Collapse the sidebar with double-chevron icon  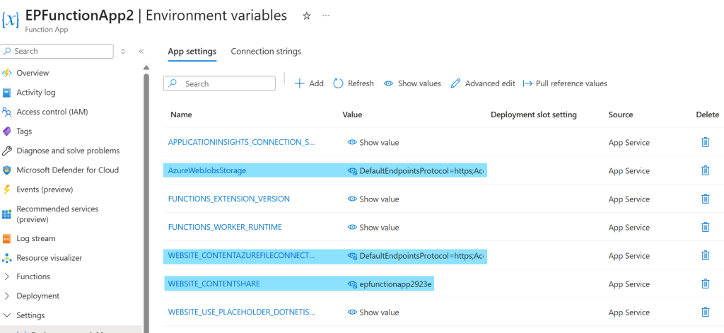coord(141,52)
